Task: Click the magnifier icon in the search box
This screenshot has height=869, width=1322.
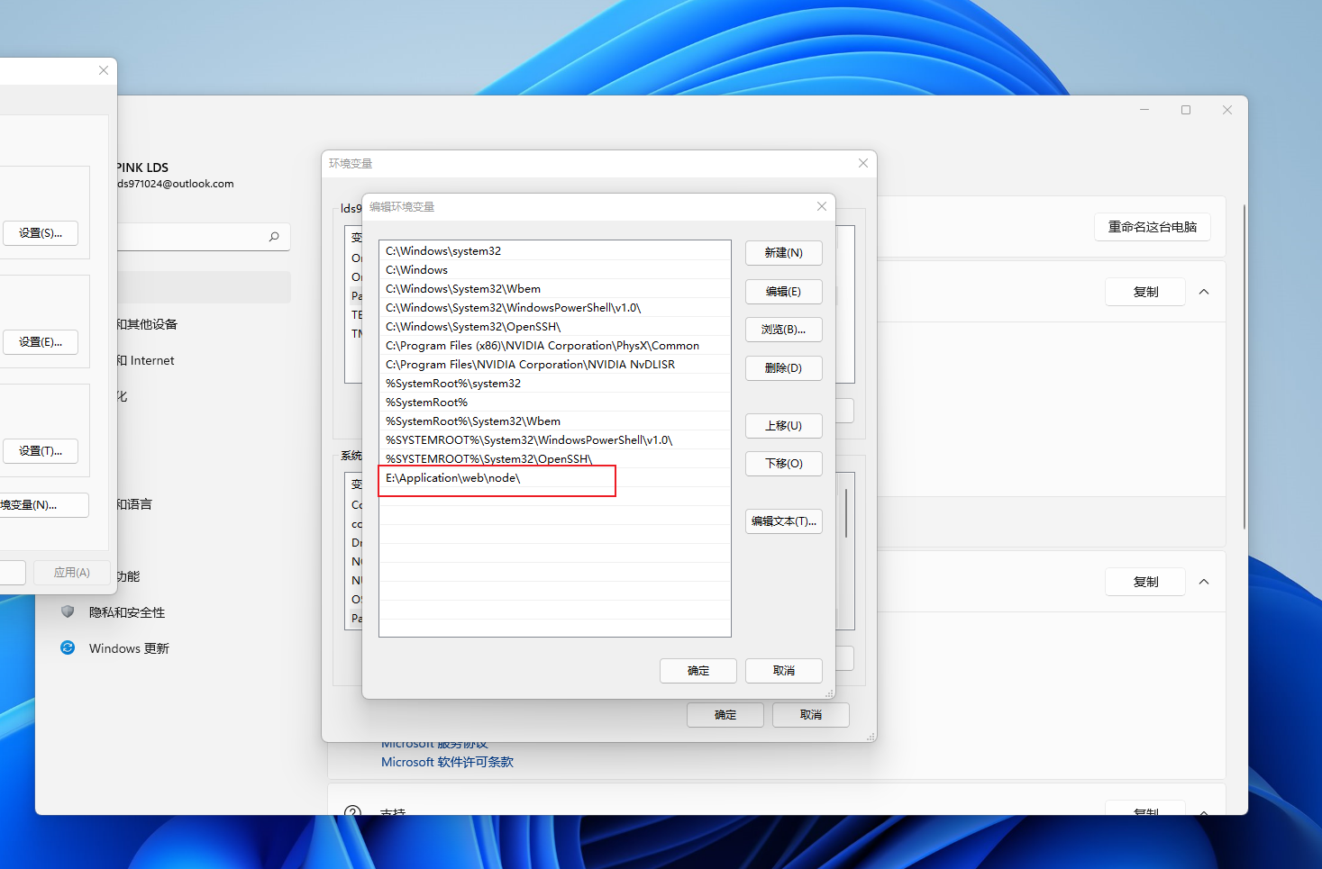Action: point(273,237)
